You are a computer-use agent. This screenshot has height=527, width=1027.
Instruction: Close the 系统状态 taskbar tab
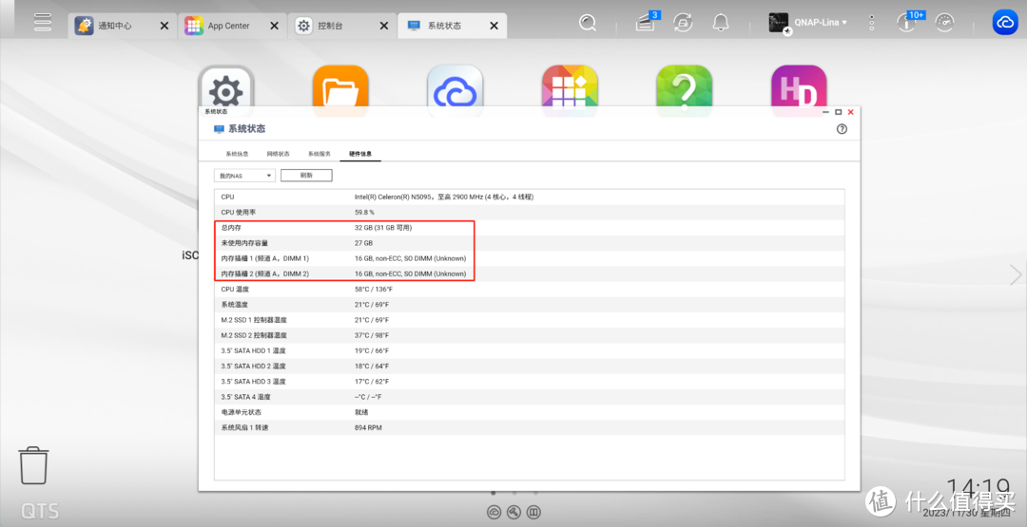tap(494, 27)
